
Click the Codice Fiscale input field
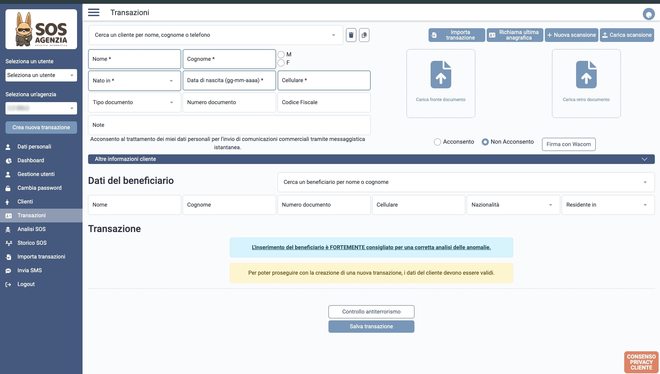coord(324,102)
